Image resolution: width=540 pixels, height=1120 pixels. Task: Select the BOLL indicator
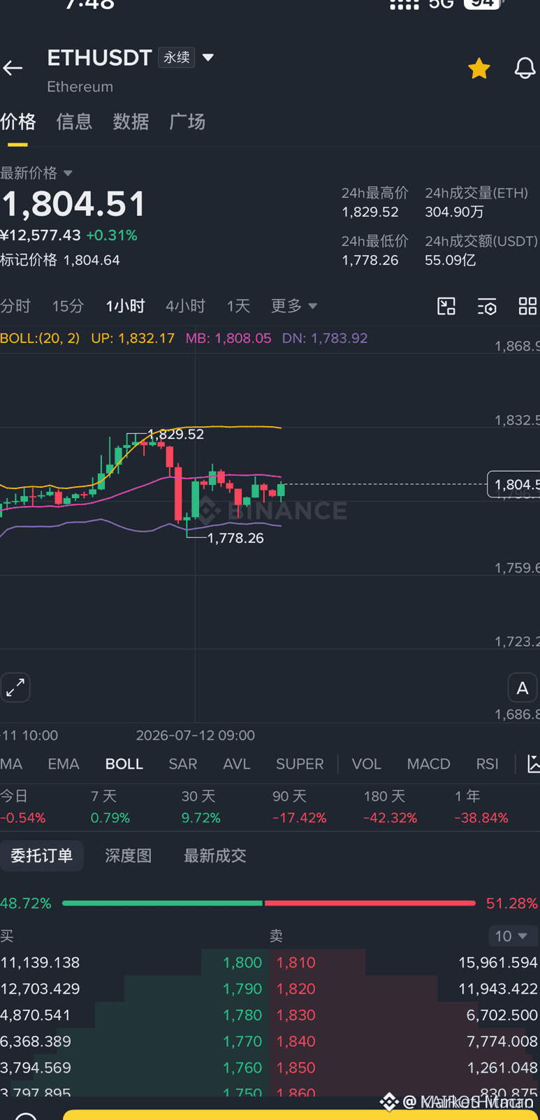pos(124,764)
